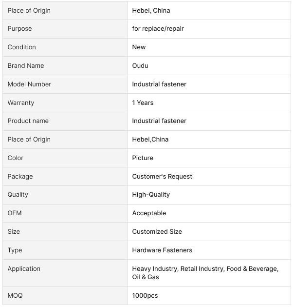Image resolution: width=294 pixels, height=307 pixels.
Task: Click the 'High-Quality' value text
Action: click(151, 195)
